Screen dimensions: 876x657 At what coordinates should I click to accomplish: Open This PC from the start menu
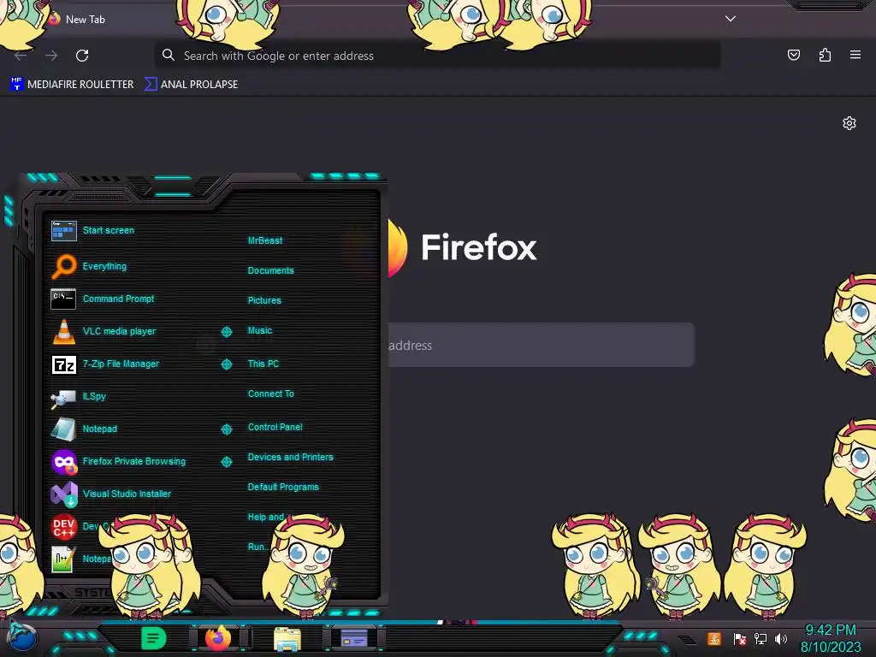[263, 364]
